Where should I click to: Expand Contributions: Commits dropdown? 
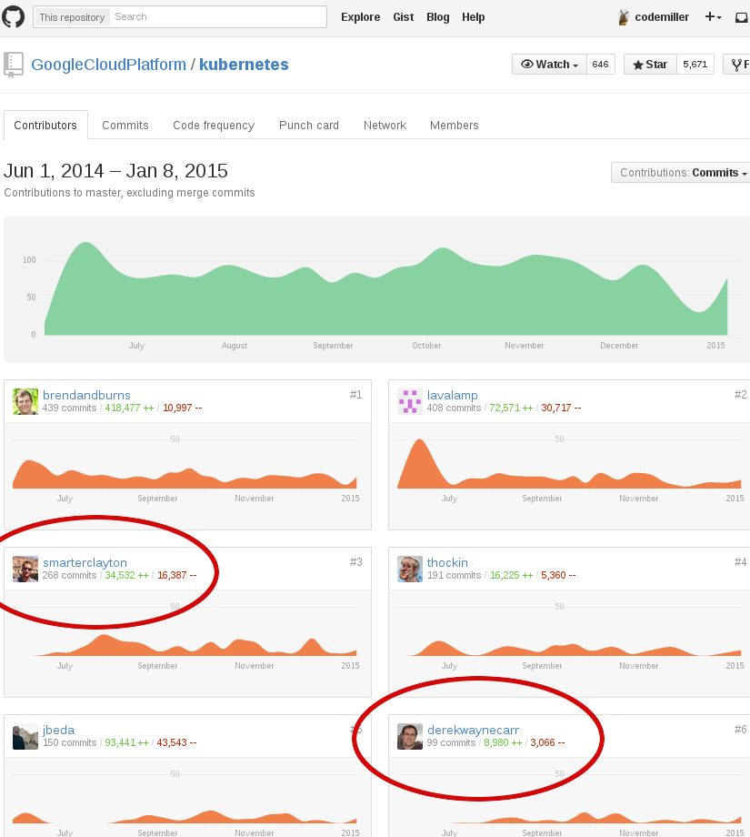681,173
